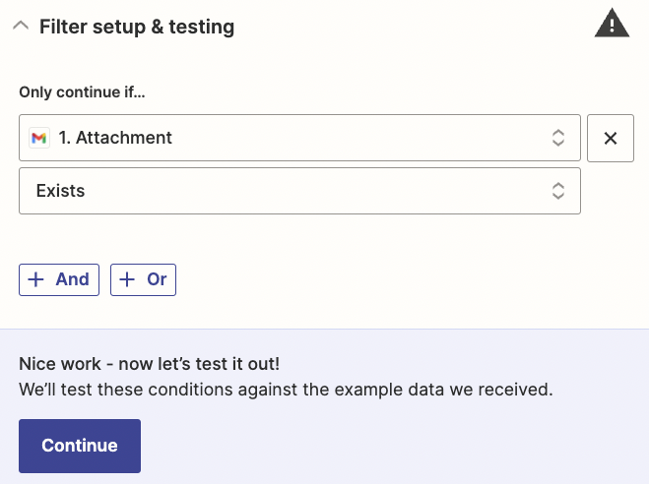Click the plus icon on And button
This screenshot has height=484, width=649.
36,279
